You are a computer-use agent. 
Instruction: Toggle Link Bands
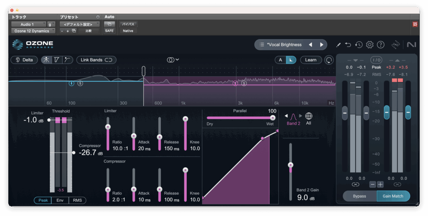(96, 60)
